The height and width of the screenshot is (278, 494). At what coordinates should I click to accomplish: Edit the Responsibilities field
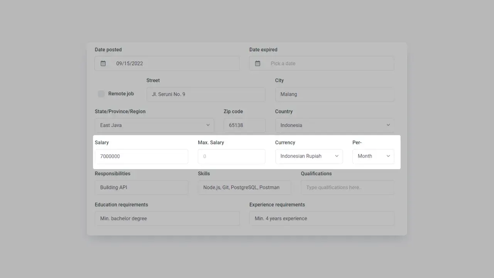tap(141, 187)
